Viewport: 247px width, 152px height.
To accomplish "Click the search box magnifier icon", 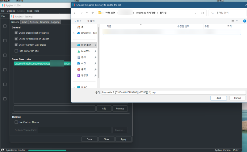I will (x=212, y=13).
